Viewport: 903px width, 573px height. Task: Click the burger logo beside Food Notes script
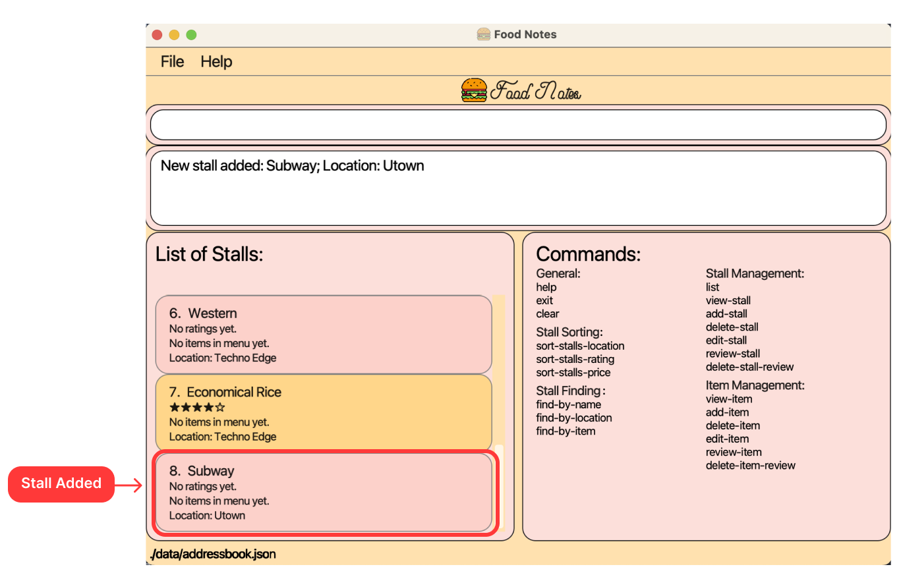pos(474,90)
